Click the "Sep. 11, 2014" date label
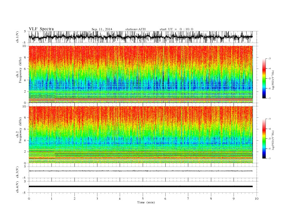 point(102,29)
